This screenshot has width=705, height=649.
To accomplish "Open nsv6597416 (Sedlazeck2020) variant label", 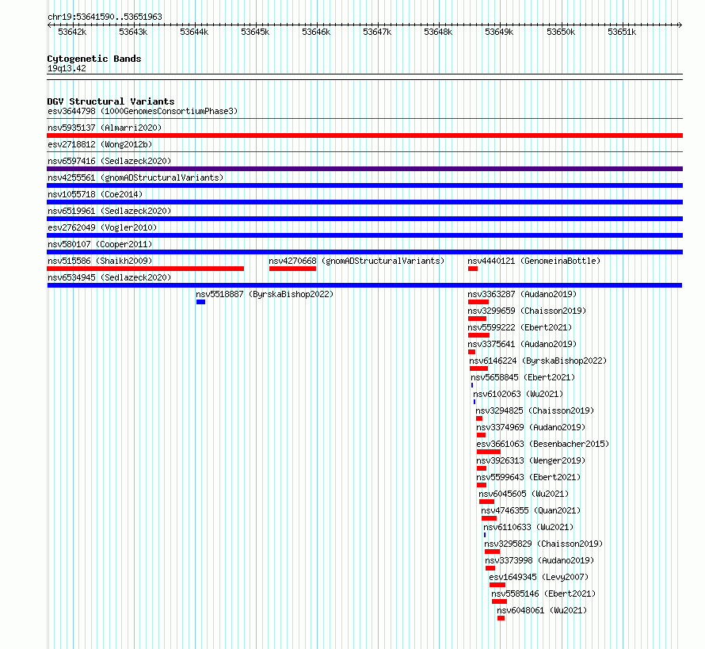I will click(109, 161).
